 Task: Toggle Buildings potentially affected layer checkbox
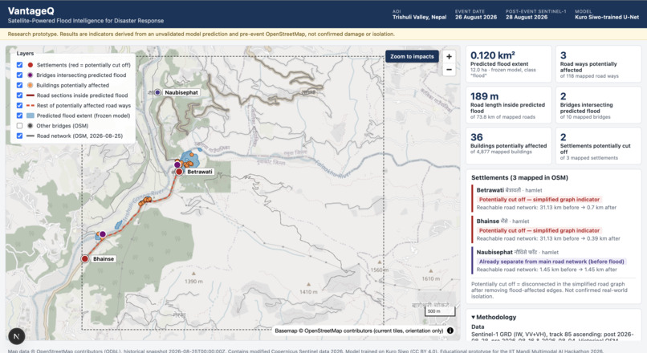point(19,85)
